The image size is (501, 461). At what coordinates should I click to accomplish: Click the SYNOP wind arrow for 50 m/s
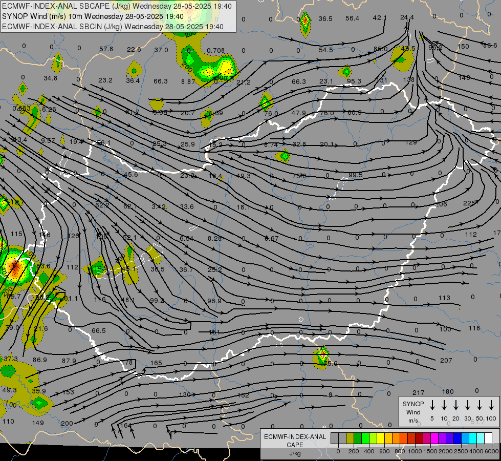480,405
